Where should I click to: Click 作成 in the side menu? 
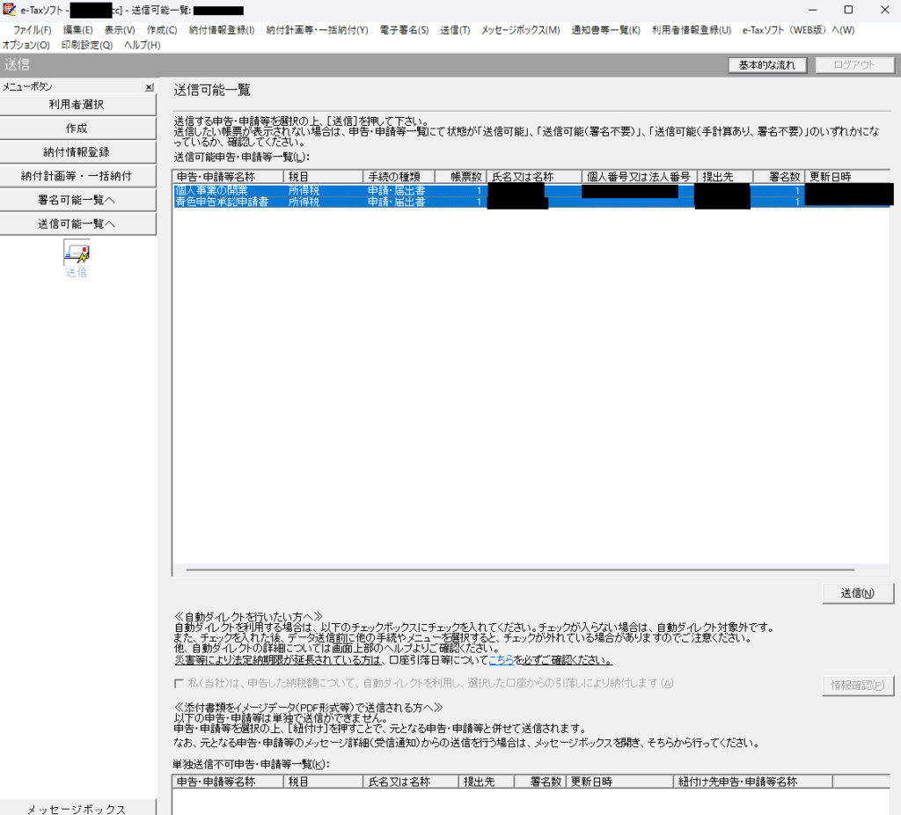[x=77, y=128]
